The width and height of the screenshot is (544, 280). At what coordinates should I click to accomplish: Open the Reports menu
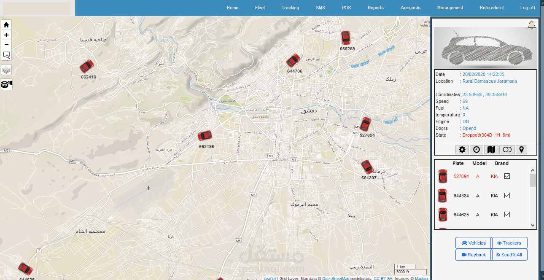point(376,8)
